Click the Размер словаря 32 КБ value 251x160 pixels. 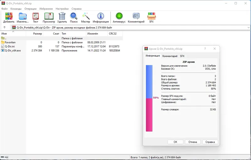[213, 109]
